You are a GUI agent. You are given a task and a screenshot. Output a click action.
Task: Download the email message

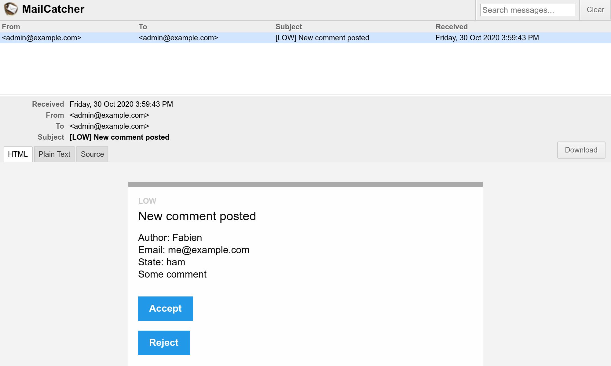tap(581, 150)
